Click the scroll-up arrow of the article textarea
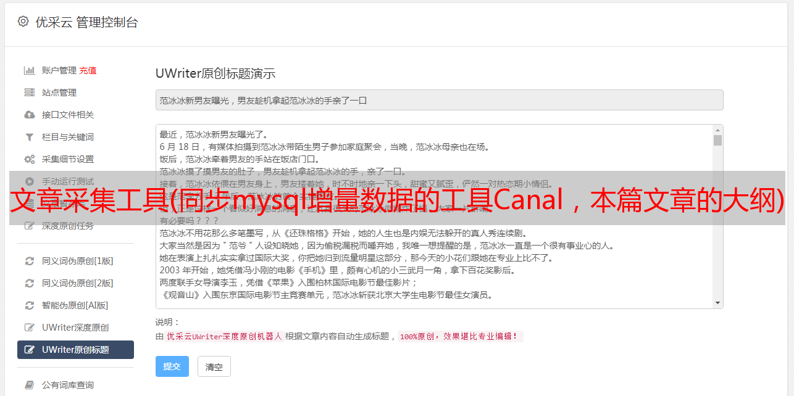Screen dimensions: 794x396 717,130
